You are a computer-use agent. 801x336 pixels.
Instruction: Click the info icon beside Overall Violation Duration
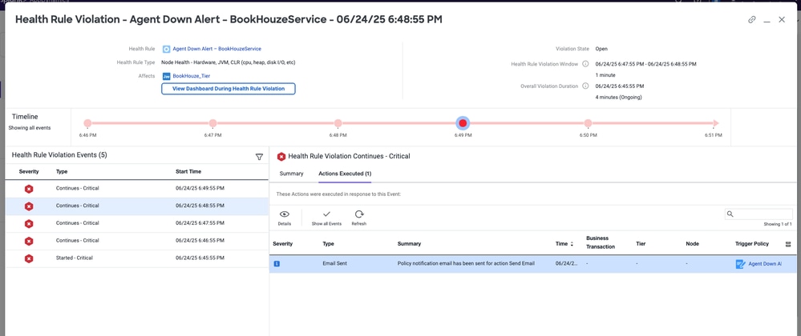tap(585, 86)
